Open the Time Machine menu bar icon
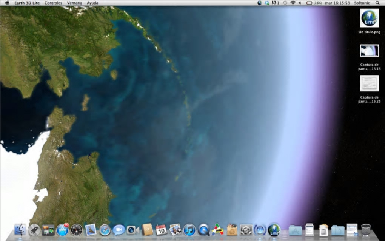385x241 pixels. [x=285, y=3]
